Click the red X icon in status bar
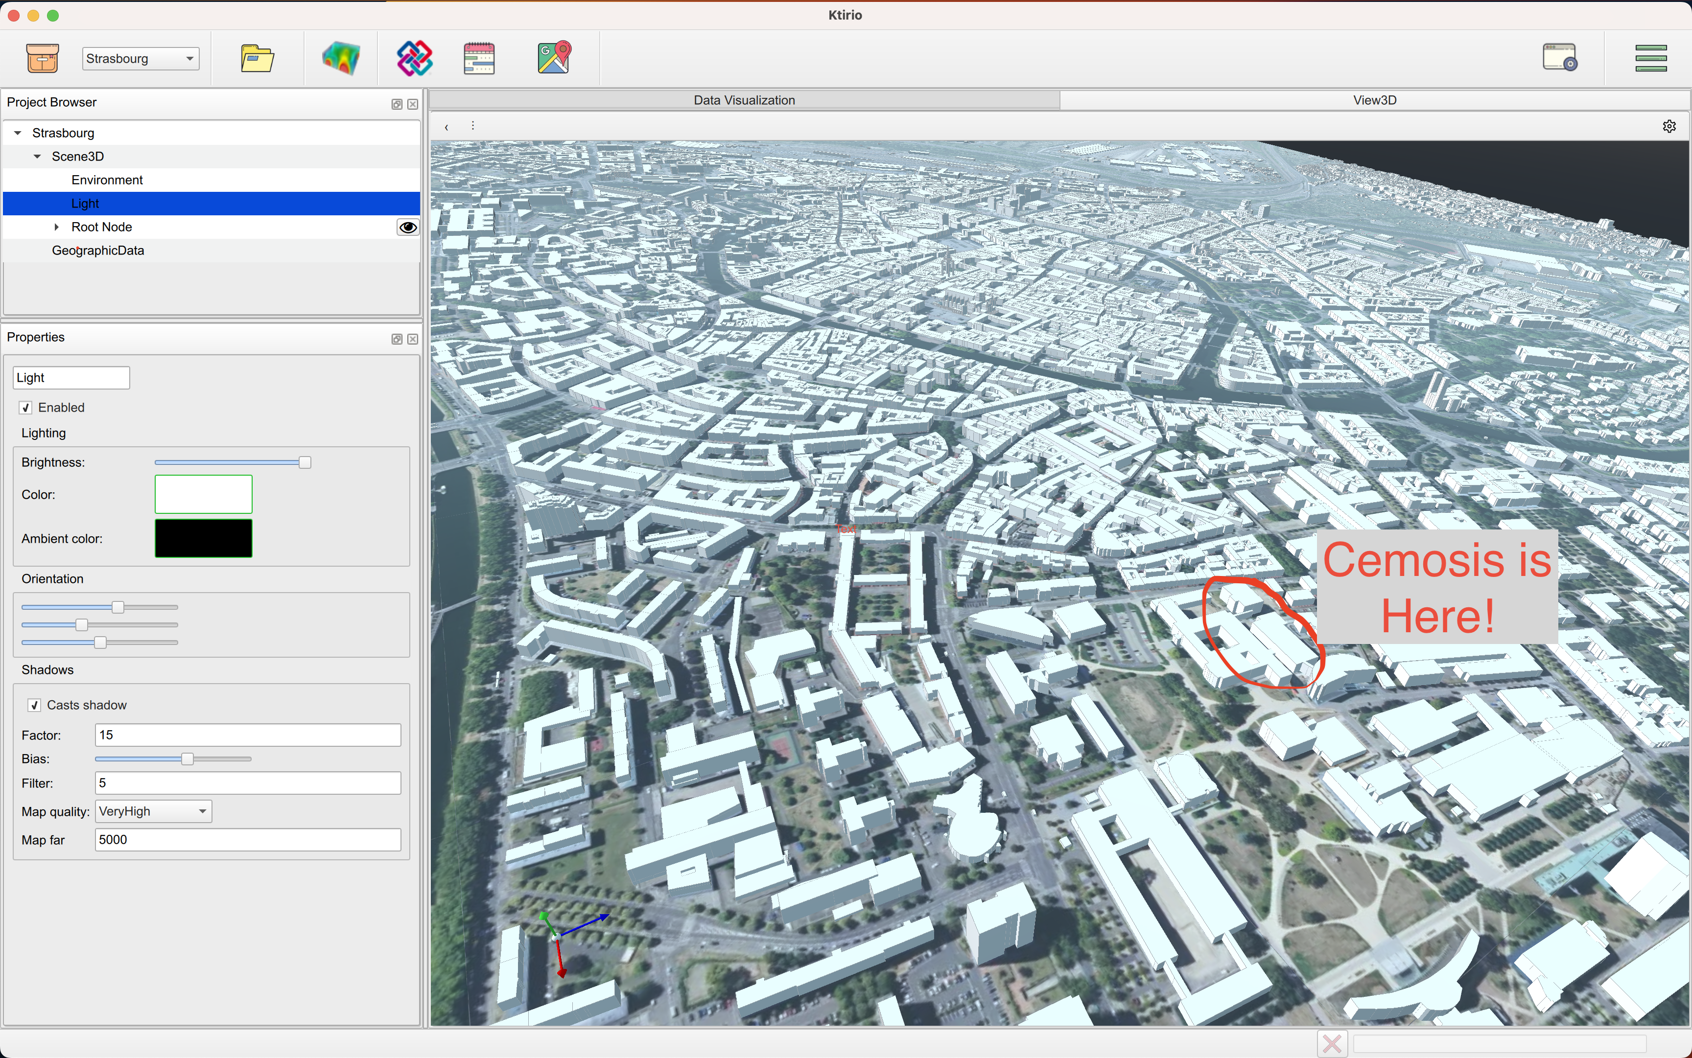 pyautogui.click(x=1332, y=1044)
